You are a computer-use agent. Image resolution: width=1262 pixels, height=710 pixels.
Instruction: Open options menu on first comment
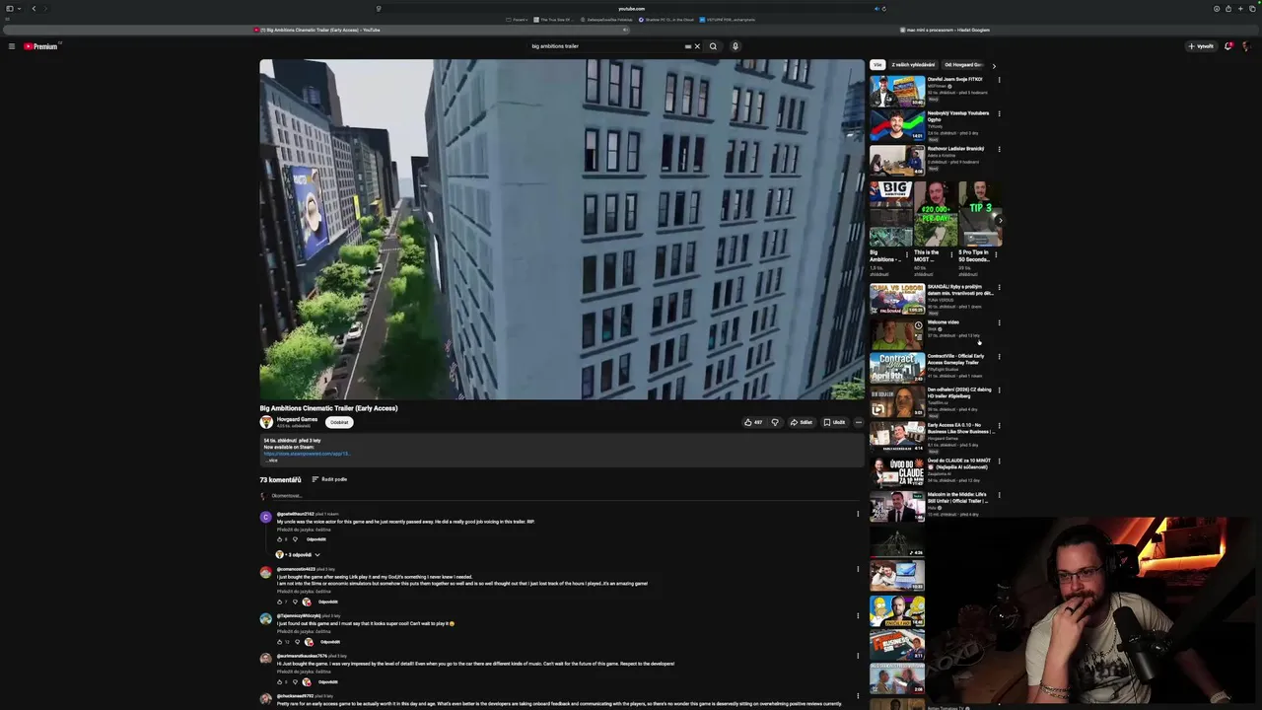[858, 513]
